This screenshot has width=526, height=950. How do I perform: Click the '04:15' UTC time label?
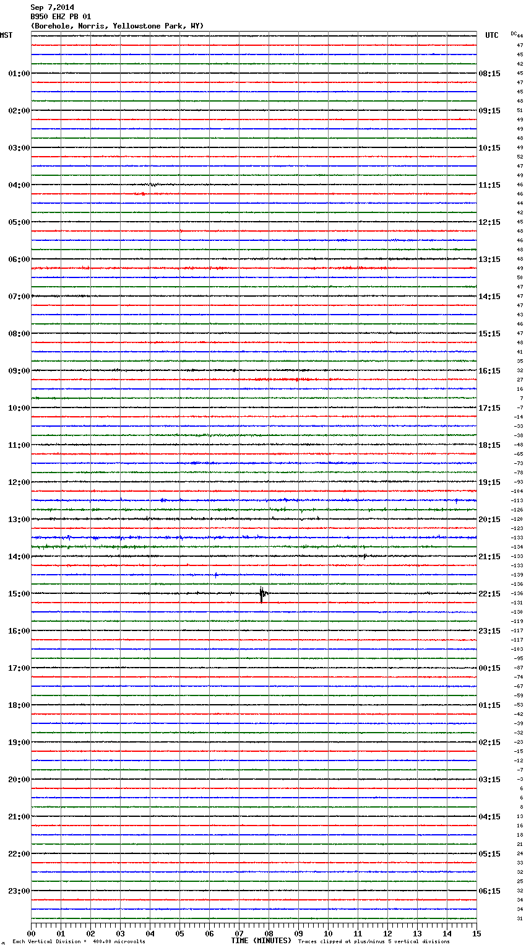click(489, 817)
